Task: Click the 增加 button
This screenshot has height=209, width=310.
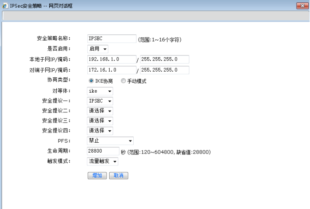Action: click(97, 175)
